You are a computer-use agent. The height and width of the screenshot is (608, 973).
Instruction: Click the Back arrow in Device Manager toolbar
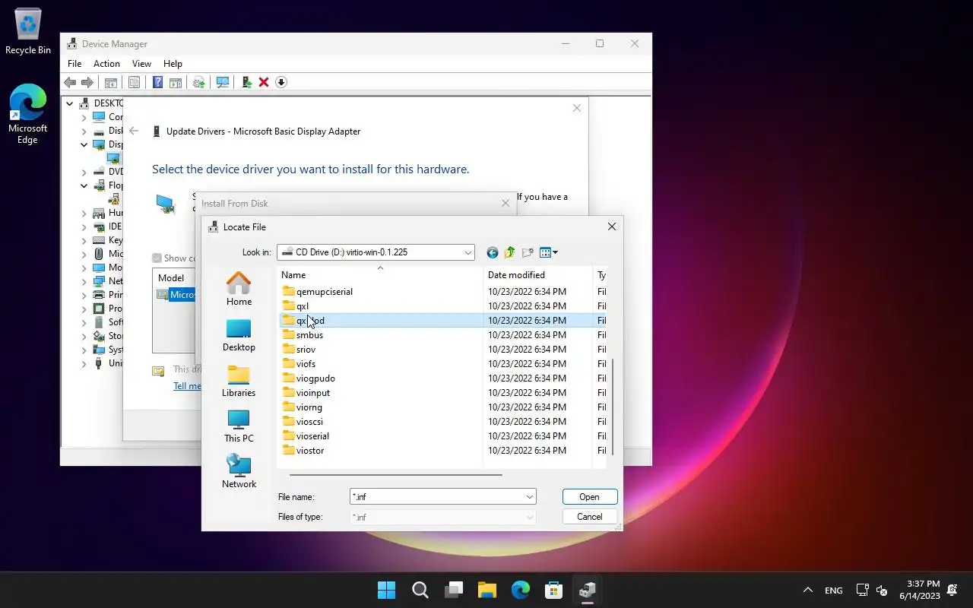point(70,82)
